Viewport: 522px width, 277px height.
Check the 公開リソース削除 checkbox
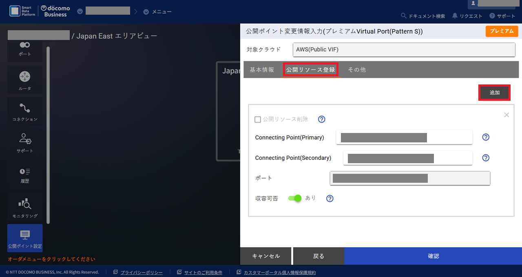tap(258, 120)
